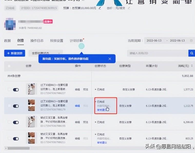195x153 pixels.
Task: Click the start date 2022-06-13 field
Action: (x=154, y=40)
